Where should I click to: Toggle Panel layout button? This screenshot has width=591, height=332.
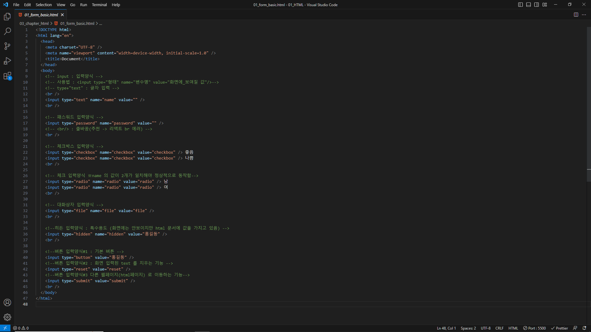tap(529, 5)
